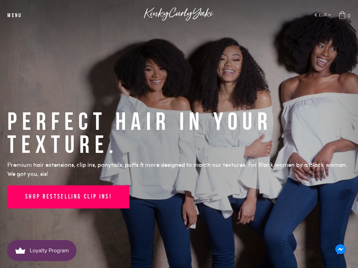The width and height of the screenshot is (358, 268).
Task: Click the Premium hair extensions description text
Action: tap(177, 165)
